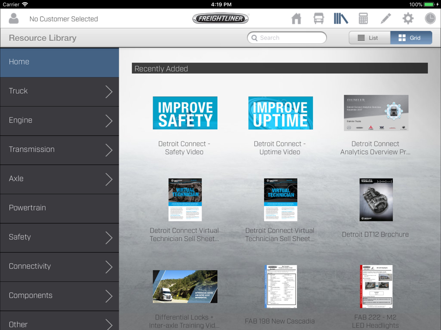Viewport: 441px width, 330px height.
Task: Expand the Truck category chevron
Action: click(x=109, y=92)
